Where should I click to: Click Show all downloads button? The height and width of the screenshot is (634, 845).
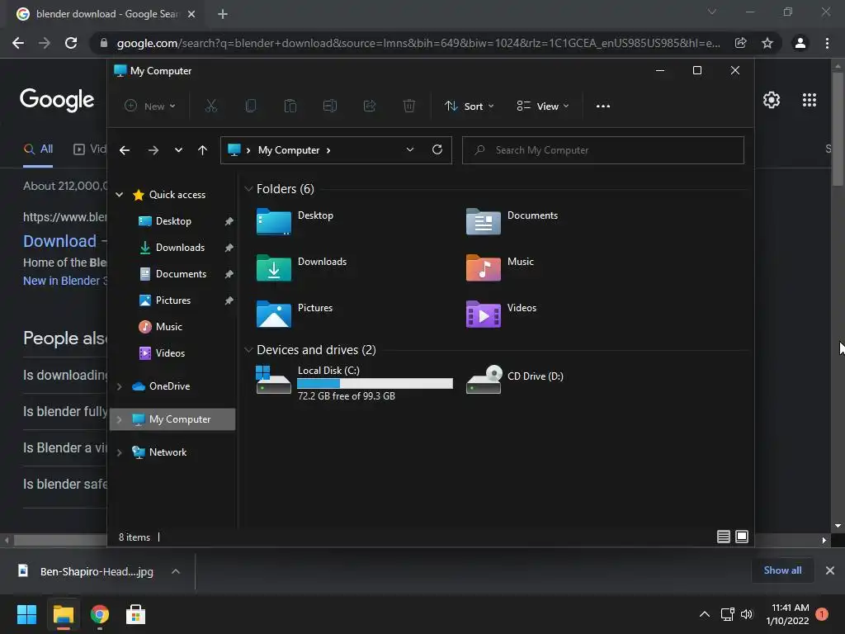point(782,570)
